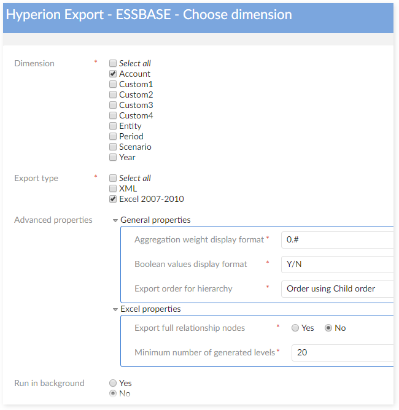This screenshot has height=410, width=399.
Task: Choose Yes for Run in background
Action: (x=112, y=383)
